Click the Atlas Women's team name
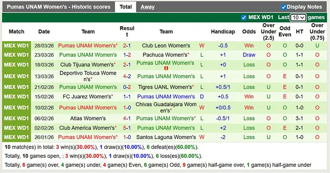The image size is (330, 173). (x=88, y=118)
